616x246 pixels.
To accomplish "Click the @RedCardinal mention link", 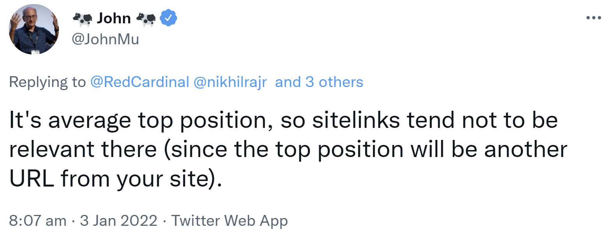I will (140, 82).
